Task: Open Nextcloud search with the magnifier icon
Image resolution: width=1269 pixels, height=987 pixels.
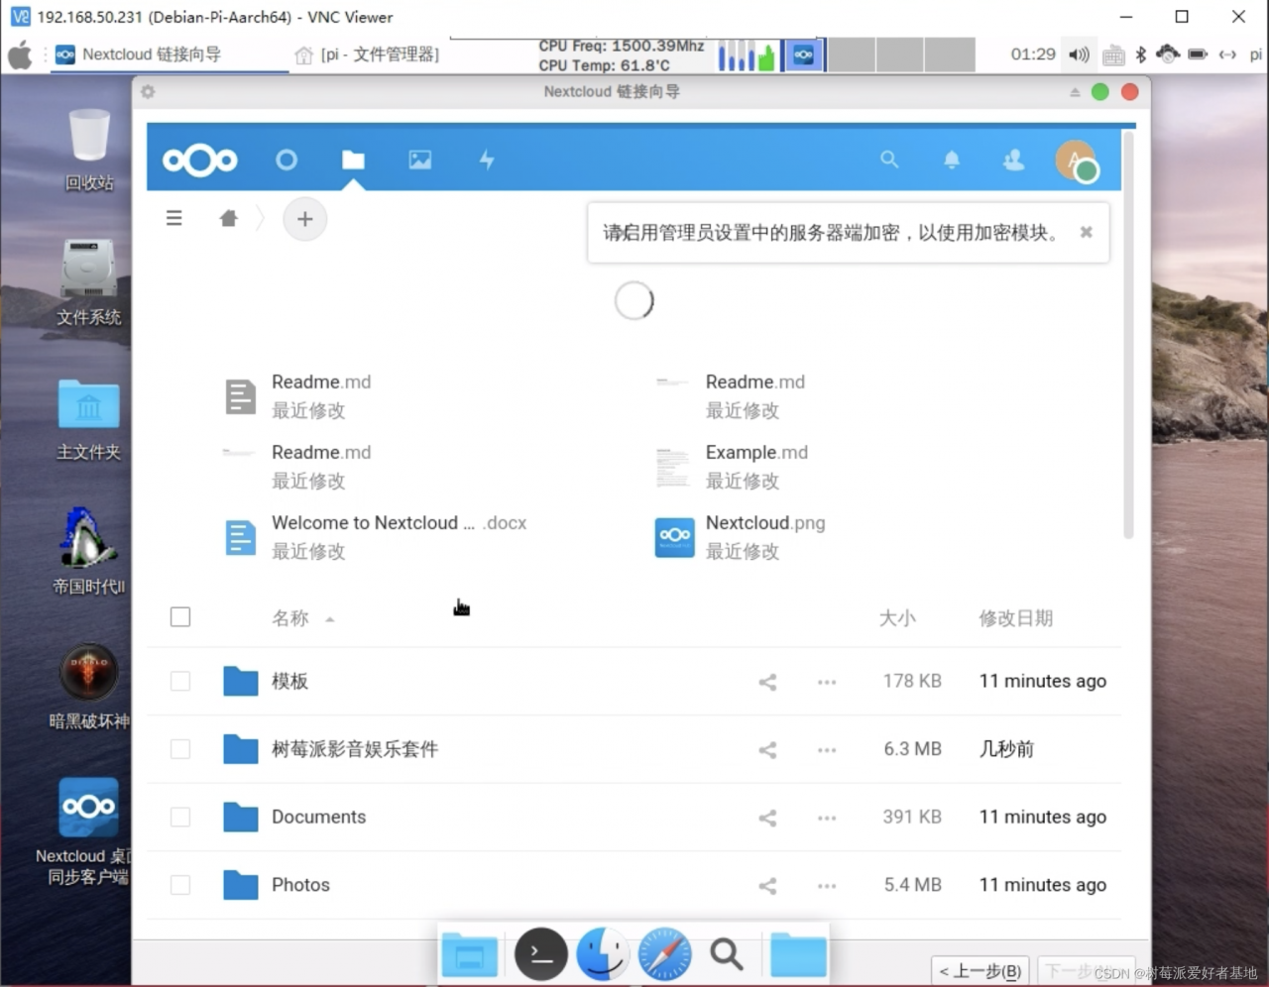Action: [889, 159]
